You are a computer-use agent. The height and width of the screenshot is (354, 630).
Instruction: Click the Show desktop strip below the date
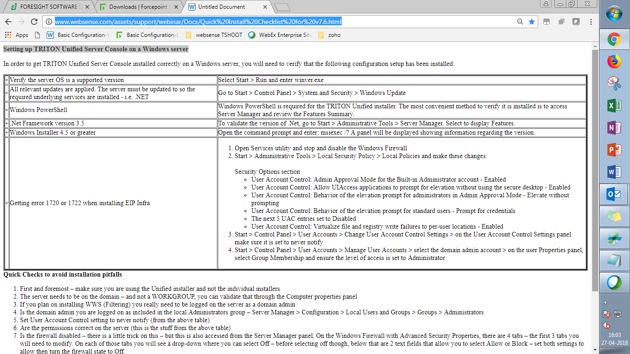(x=614, y=351)
